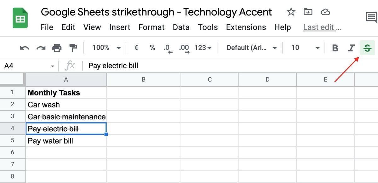Select the Car basic maintenance cell
Viewport: 378px width, 183px height.
(x=66, y=117)
